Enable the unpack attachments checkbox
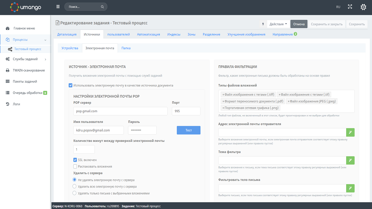372x209 pixels. click(75, 166)
